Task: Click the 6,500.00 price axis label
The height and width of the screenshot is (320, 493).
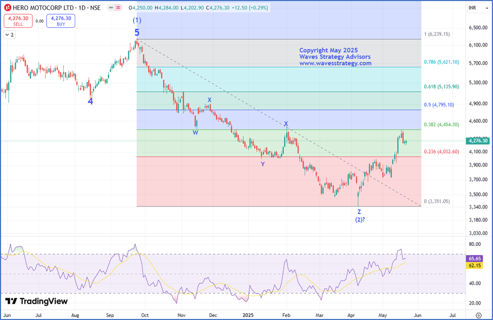Action: (478, 28)
